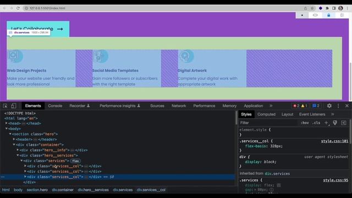Toggle the device toolbar icon
The height and width of the screenshot is (198, 352).
click(x=13, y=106)
